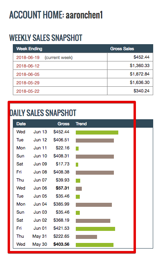Click the daily Date column header
This screenshot has height=259, width=162.
pyautogui.click(x=21, y=124)
